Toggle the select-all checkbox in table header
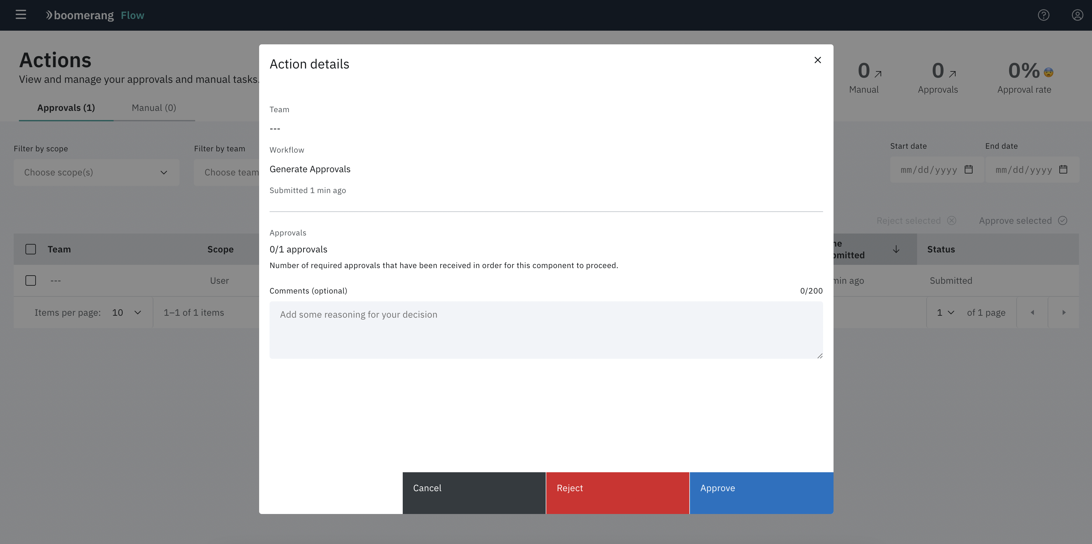Viewport: 1092px width, 544px height. 31,249
